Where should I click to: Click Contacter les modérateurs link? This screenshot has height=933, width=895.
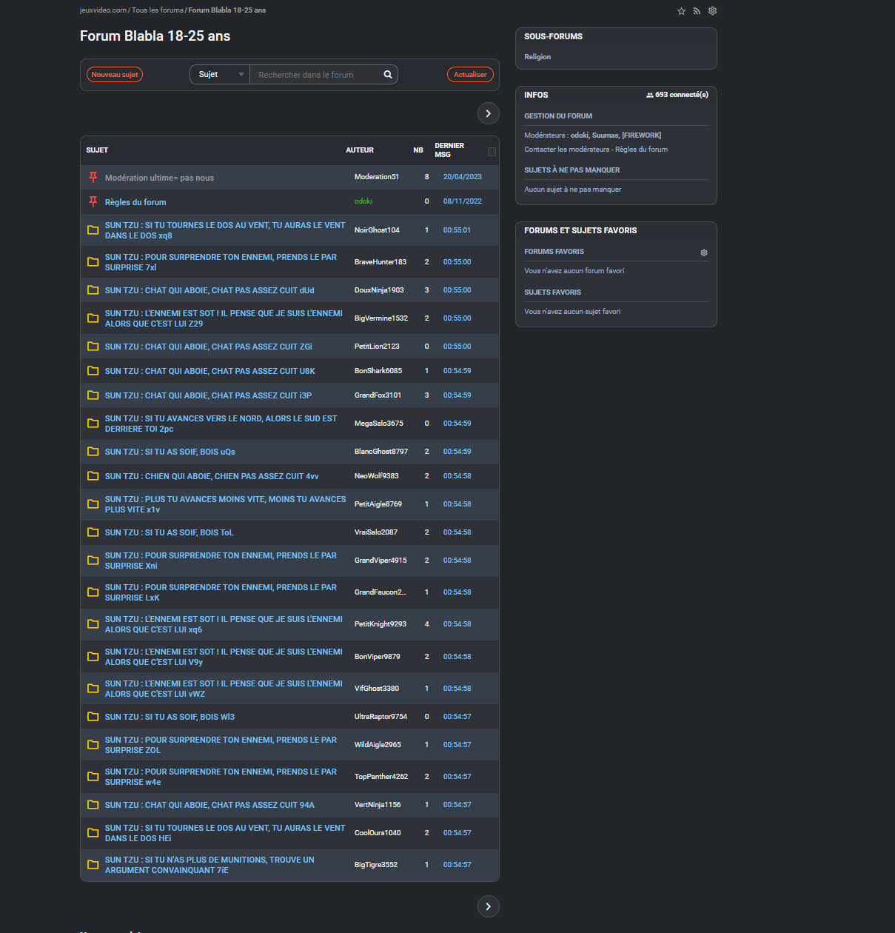(x=566, y=150)
